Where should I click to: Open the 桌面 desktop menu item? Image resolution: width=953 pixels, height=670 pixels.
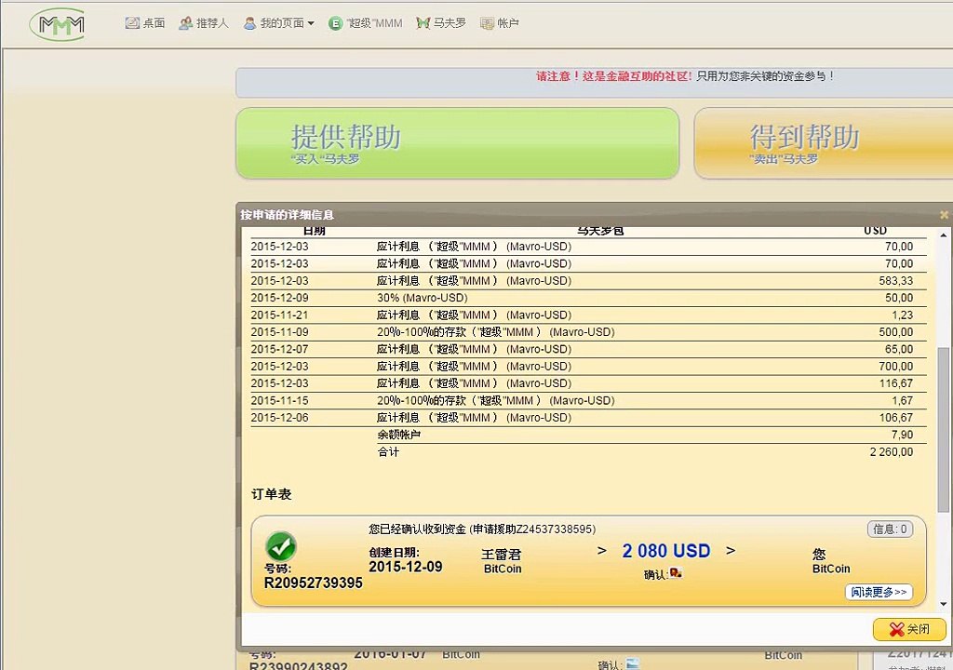click(x=145, y=23)
